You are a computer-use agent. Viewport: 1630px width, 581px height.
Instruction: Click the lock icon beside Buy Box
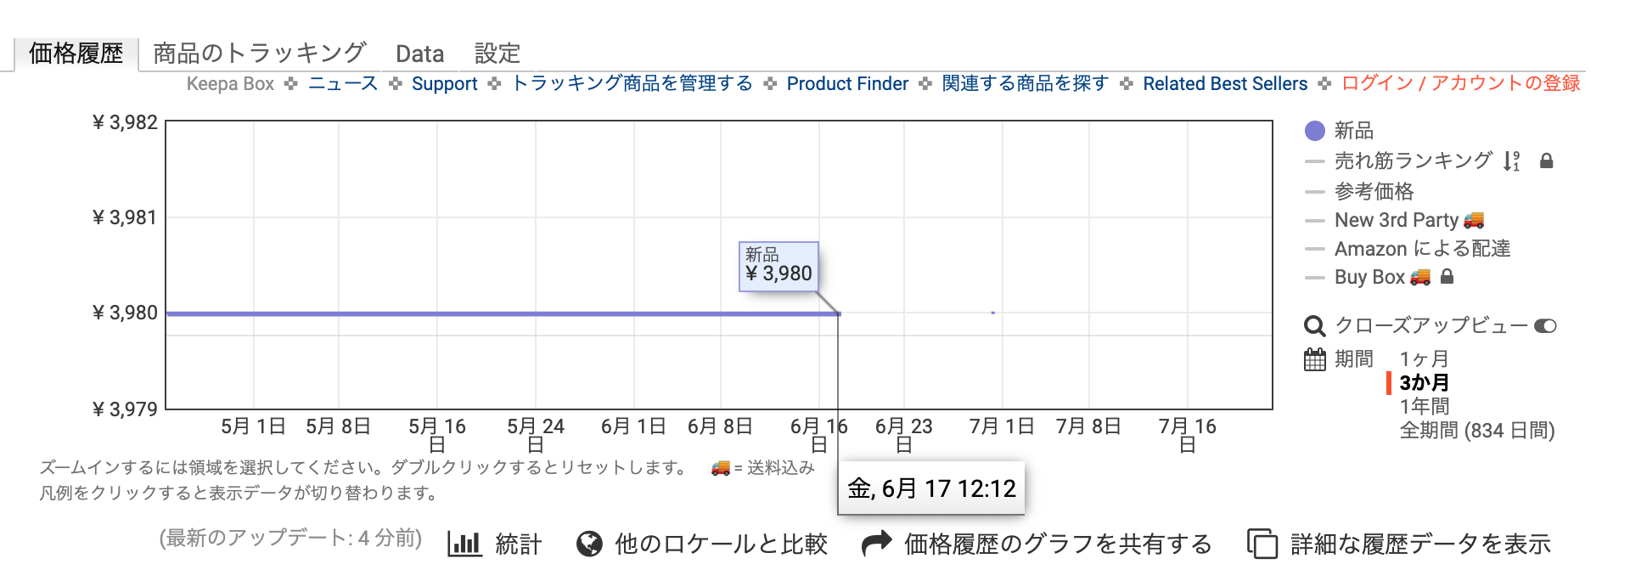(x=1447, y=276)
